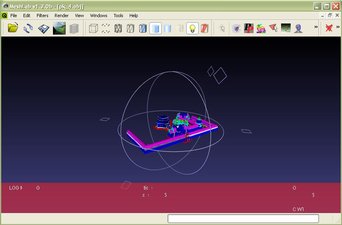Toggle double-side lighting red box icon

pyautogui.click(x=205, y=28)
